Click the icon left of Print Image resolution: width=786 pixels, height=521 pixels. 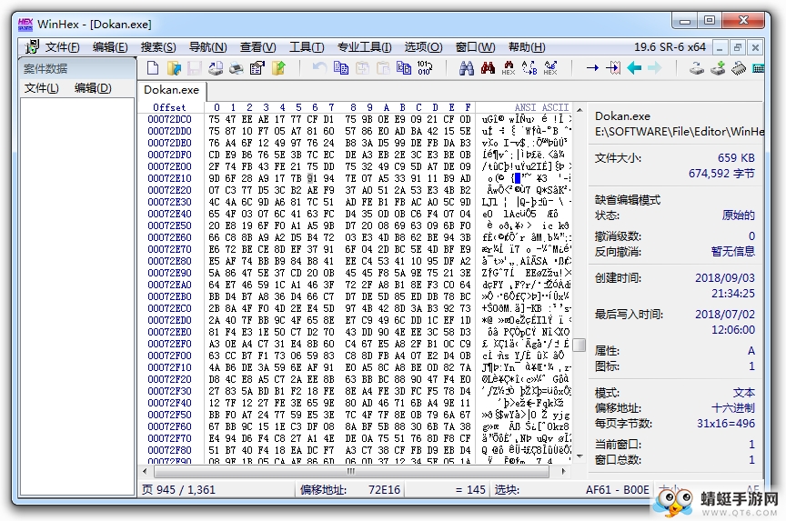coord(216,67)
